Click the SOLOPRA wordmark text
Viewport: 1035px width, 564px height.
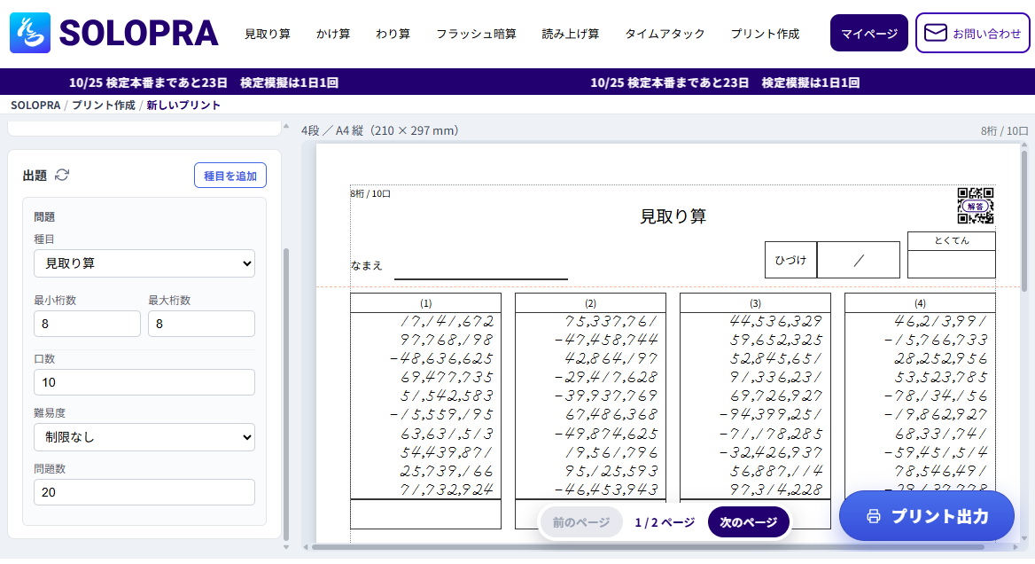(138, 33)
